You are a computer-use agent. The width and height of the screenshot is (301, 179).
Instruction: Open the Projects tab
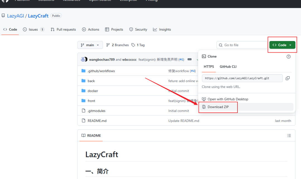[114, 30]
